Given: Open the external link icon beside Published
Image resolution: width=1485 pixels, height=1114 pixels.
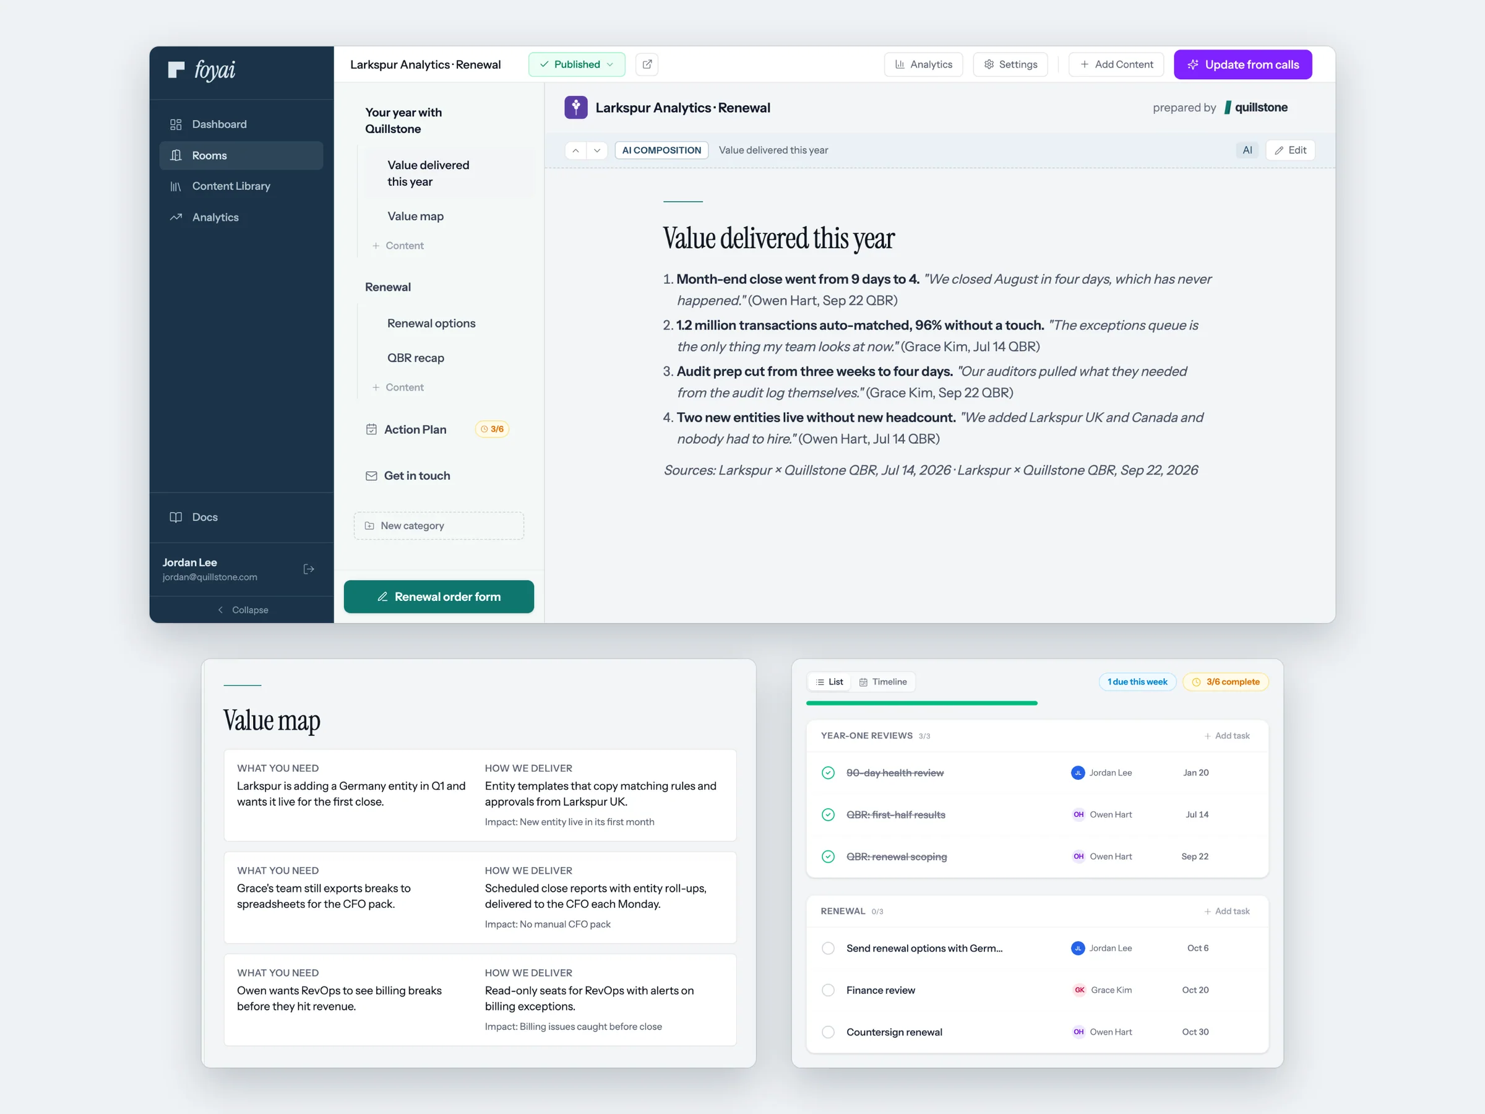Looking at the screenshot, I should 647,64.
